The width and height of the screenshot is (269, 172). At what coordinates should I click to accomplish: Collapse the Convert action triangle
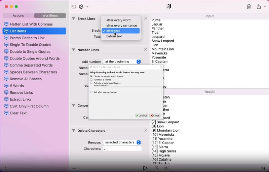pos(73,105)
